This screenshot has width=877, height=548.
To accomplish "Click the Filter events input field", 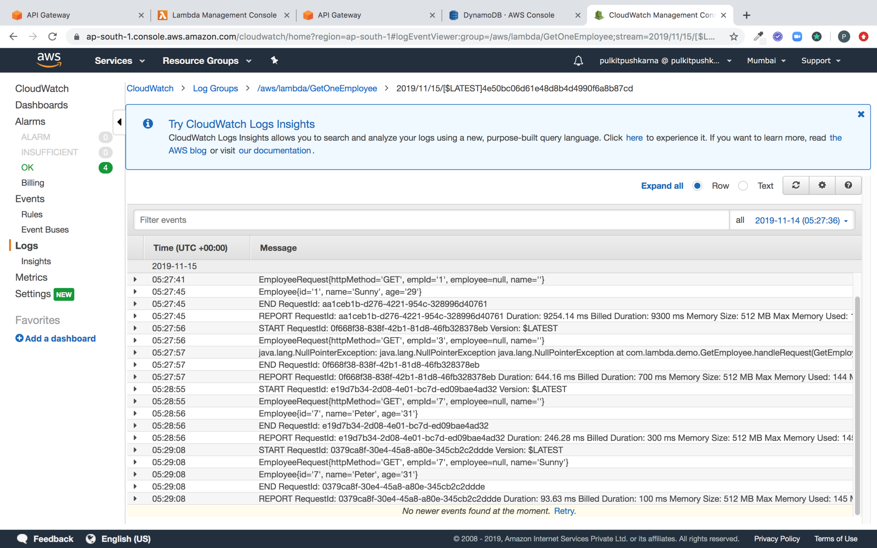I will pyautogui.click(x=430, y=220).
